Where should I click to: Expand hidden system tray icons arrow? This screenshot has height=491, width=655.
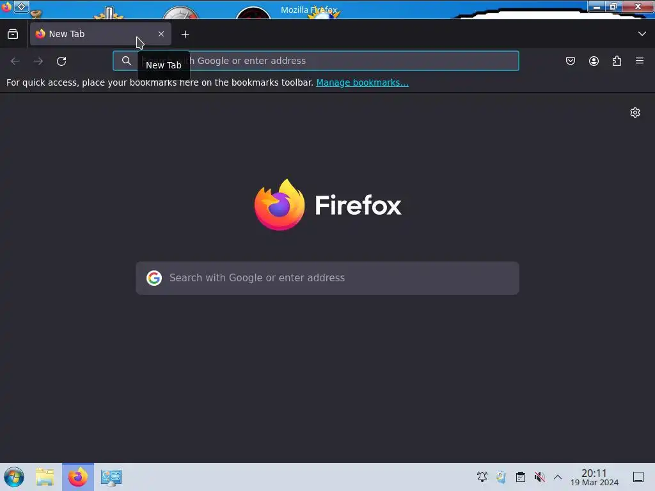pos(558,477)
